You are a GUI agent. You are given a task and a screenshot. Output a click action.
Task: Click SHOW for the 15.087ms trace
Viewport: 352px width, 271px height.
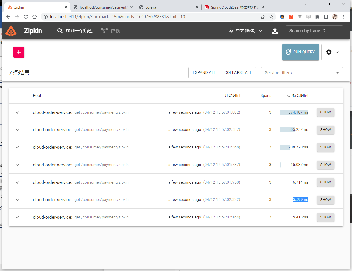[x=326, y=165]
